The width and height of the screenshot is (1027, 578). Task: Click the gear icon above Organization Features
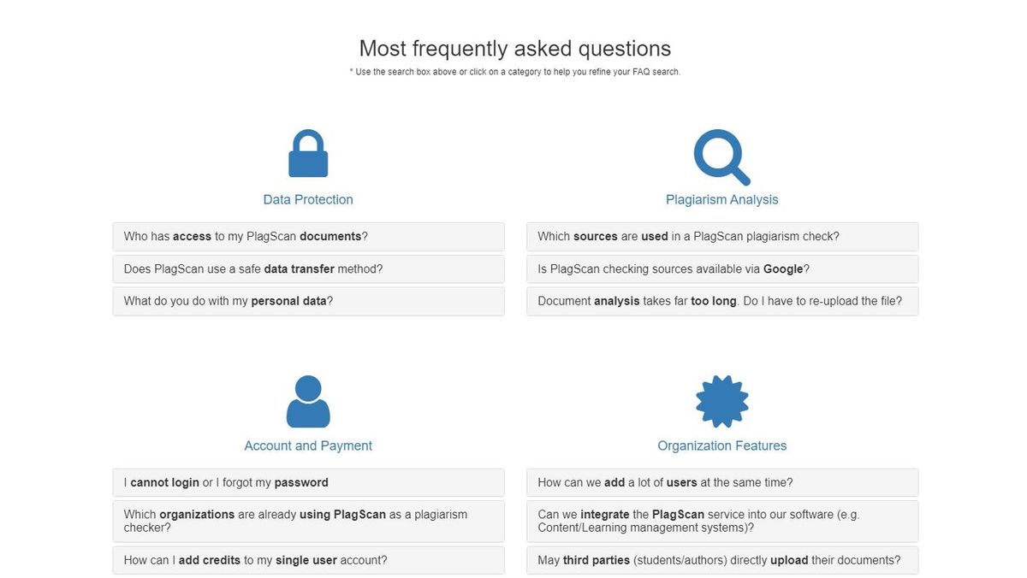[721, 399]
